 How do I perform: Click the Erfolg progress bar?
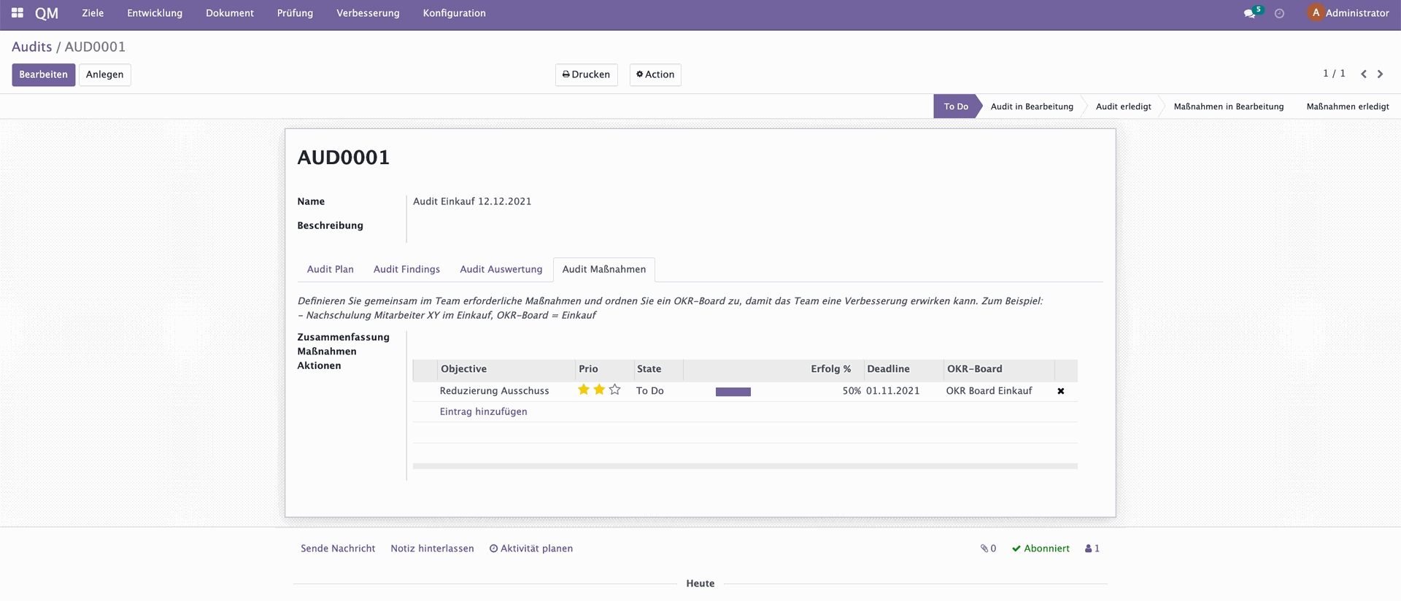coord(733,392)
